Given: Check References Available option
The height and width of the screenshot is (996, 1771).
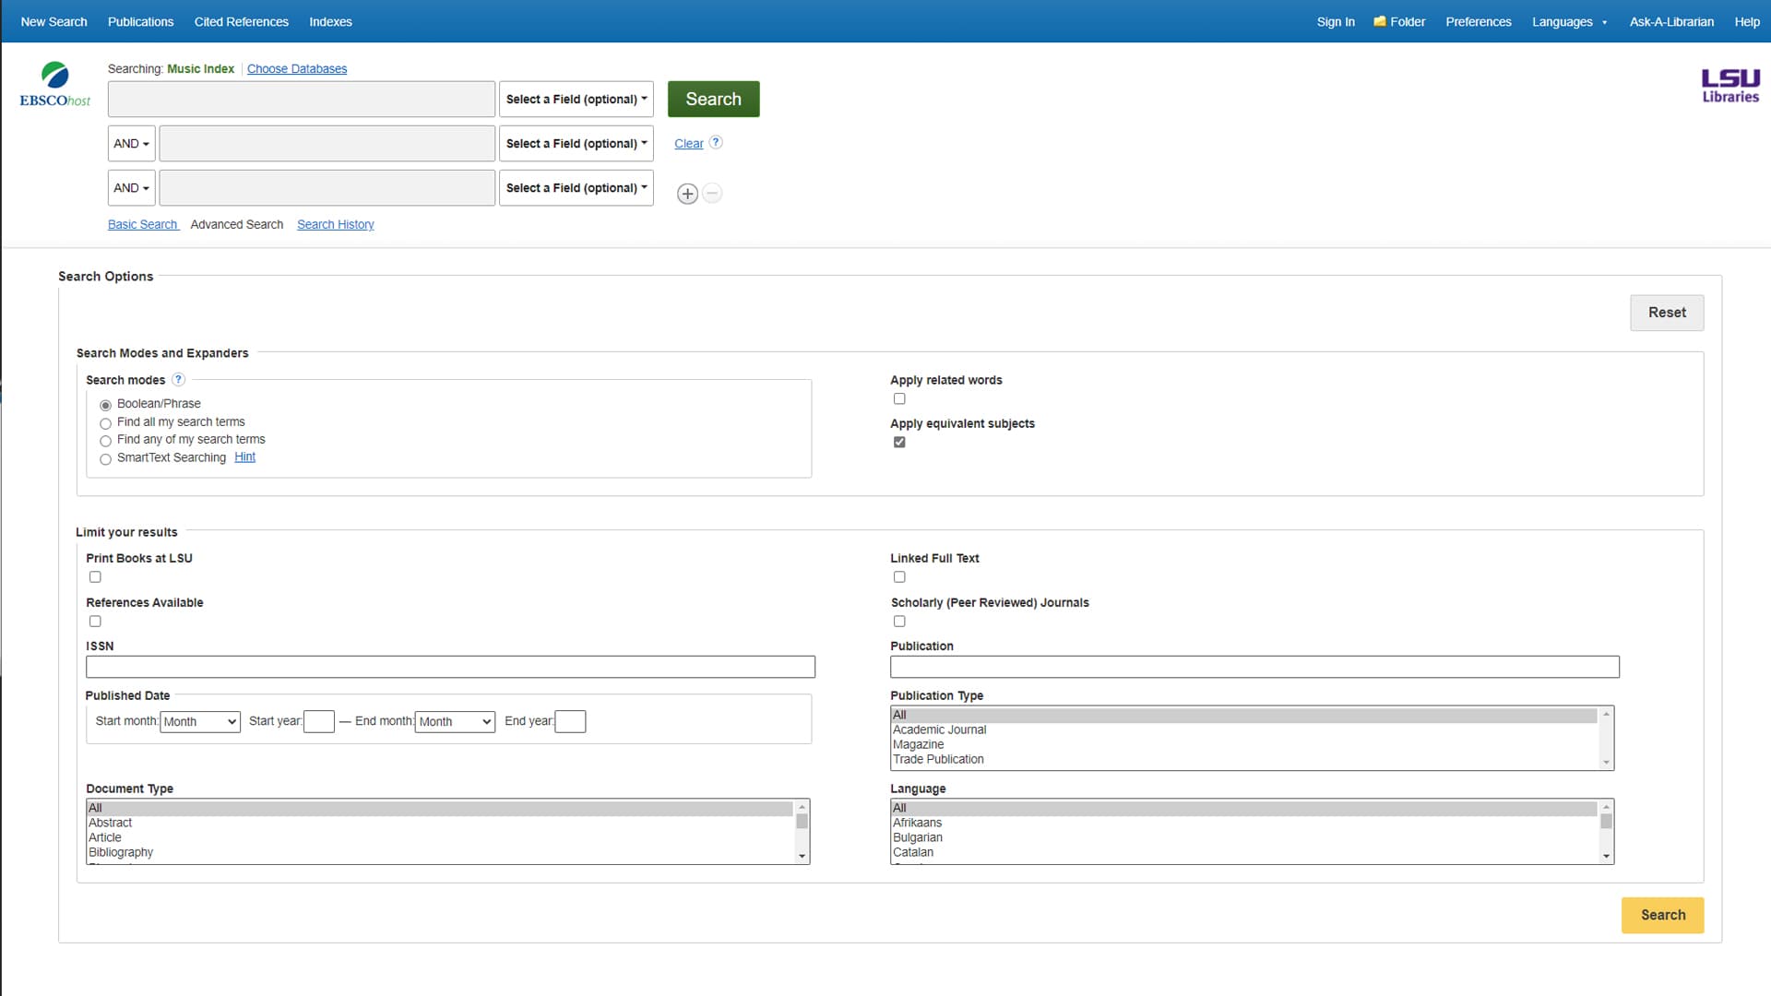Looking at the screenshot, I should coord(95,621).
